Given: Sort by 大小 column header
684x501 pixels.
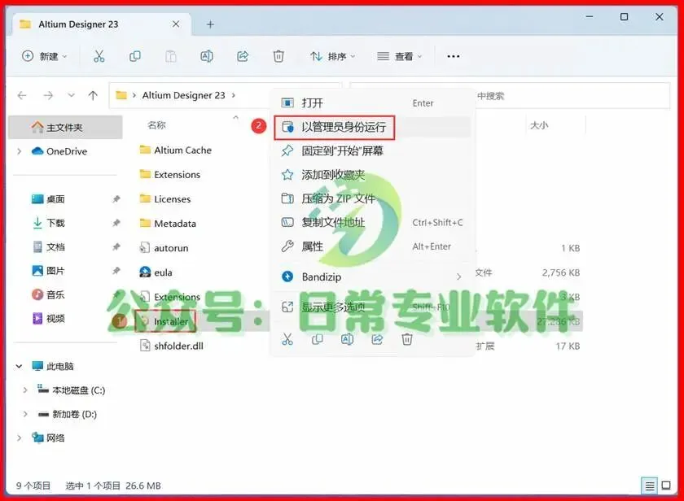Looking at the screenshot, I should (x=539, y=125).
